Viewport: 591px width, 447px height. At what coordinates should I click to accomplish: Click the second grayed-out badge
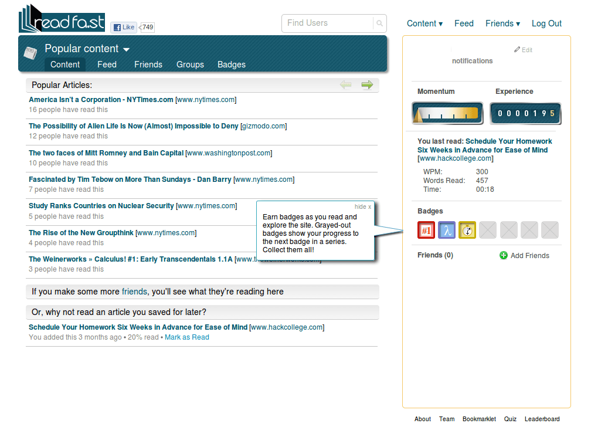click(x=509, y=230)
